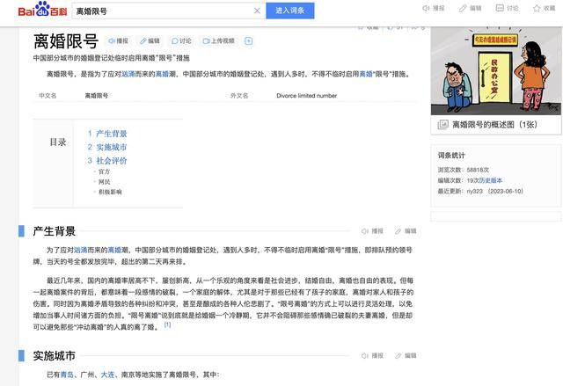Click the 词条统计 panel heading

click(451, 156)
